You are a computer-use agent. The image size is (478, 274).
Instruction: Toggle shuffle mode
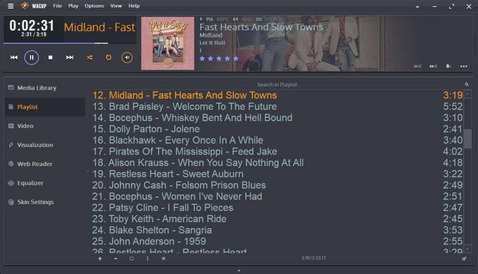[89, 58]
